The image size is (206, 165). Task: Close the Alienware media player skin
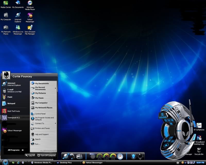tap(177, 109)
